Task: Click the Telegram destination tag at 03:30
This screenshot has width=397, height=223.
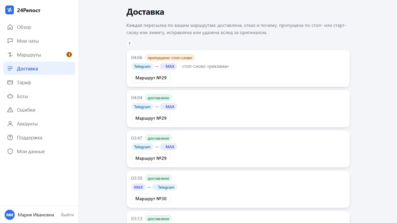Action: 165,187
